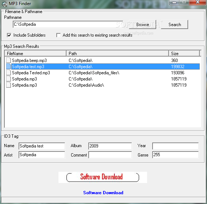Focus the Pathname input field

pyautogui.click(x=68, y=24)
